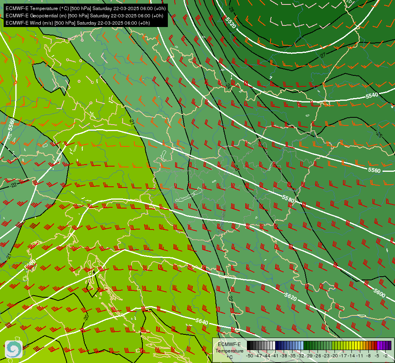Click the black swatch at legend's -50 end
Image resolution: width=395 pixels, height=363 pixels.
[249, 345]
